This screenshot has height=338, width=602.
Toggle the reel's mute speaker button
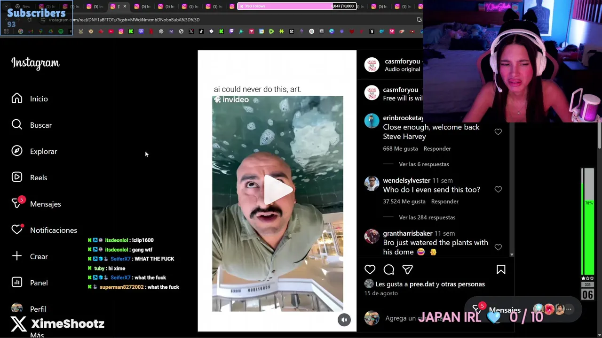(x=344, y=320)
